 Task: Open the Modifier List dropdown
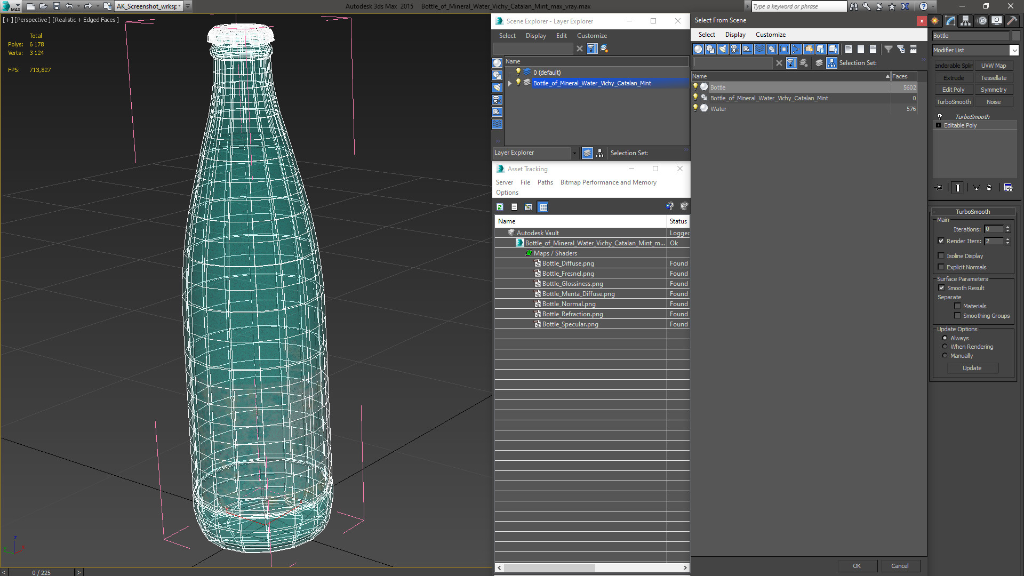tap(1013, 50)
